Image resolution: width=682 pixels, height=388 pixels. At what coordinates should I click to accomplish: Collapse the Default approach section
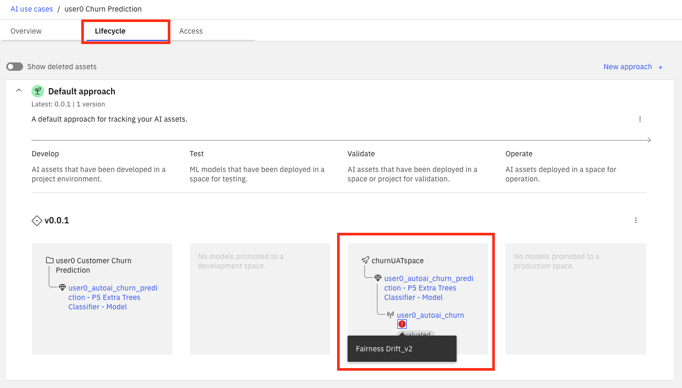(x=19, y=91)
